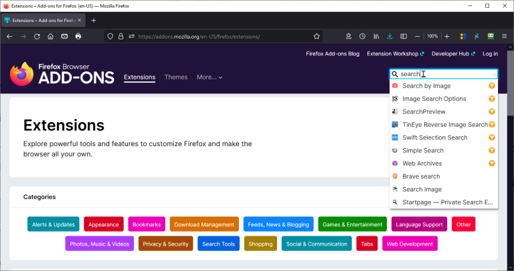
Task: Go back with the back arrow
Action: point(9,37)
